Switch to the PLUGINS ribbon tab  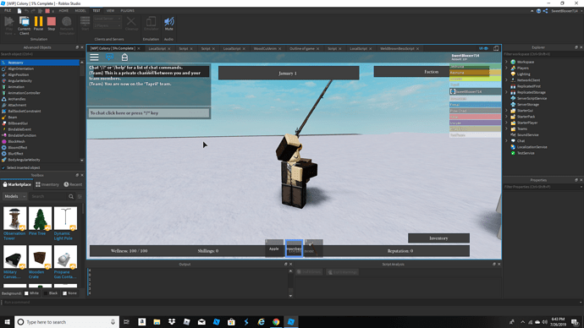[x=127, y=11]
